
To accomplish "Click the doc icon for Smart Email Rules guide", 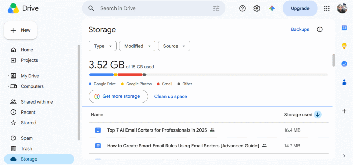I will (x=98, y=146).
